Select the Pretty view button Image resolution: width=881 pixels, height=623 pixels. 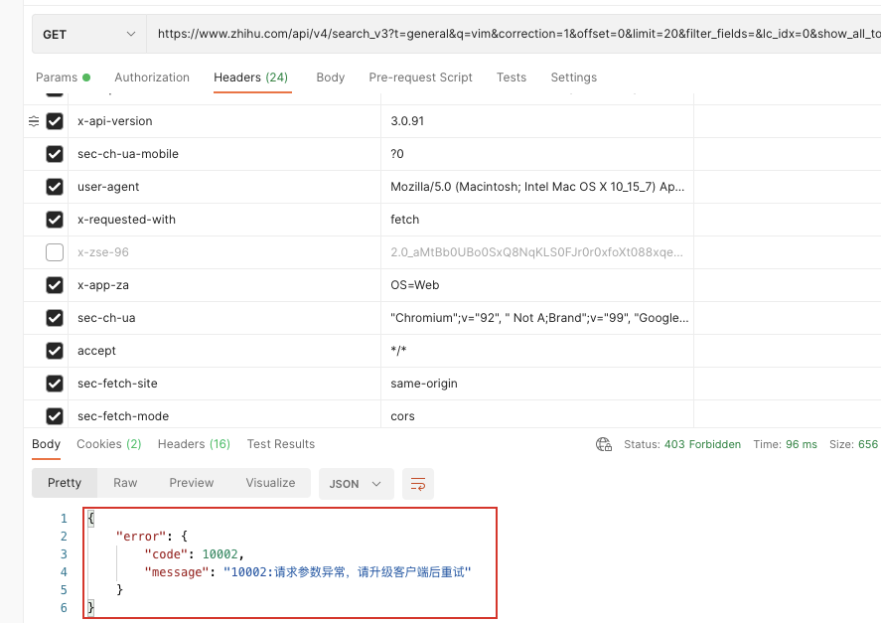pos(65,483)
